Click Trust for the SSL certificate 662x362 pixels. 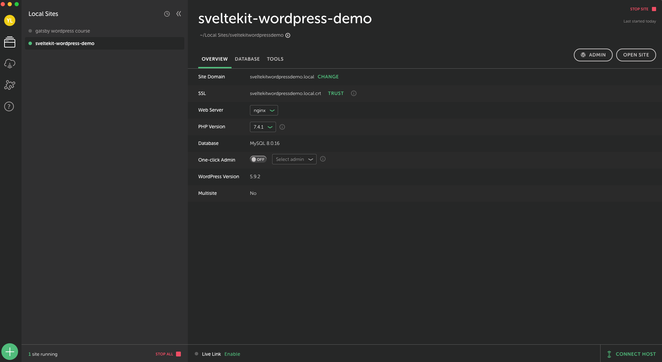[x=336, y=93]
